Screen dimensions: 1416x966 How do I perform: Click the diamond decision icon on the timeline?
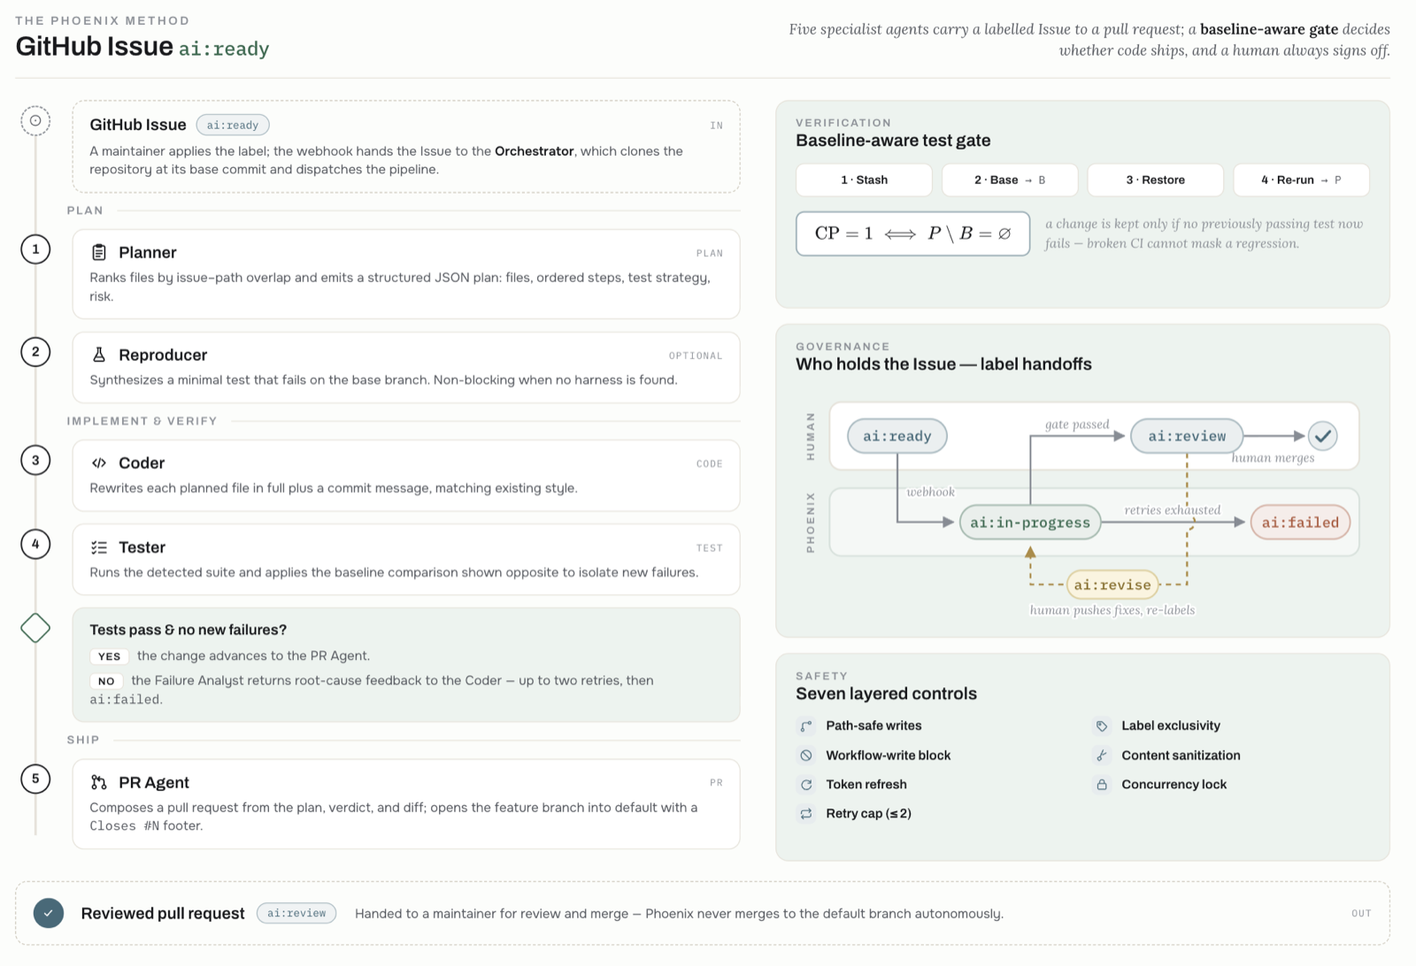[x=35, y=628]
